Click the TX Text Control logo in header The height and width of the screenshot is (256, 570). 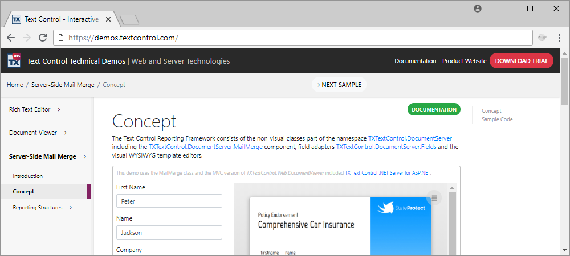(x=15, y=60)
